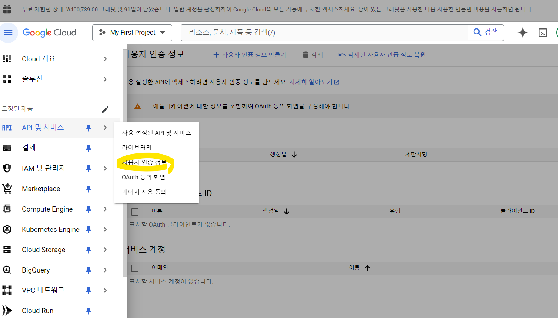Image resolution: width=558 pixels, height=318 pixels.
Task: Click the Marketplace cart icon
Action: tap(7, 189)
